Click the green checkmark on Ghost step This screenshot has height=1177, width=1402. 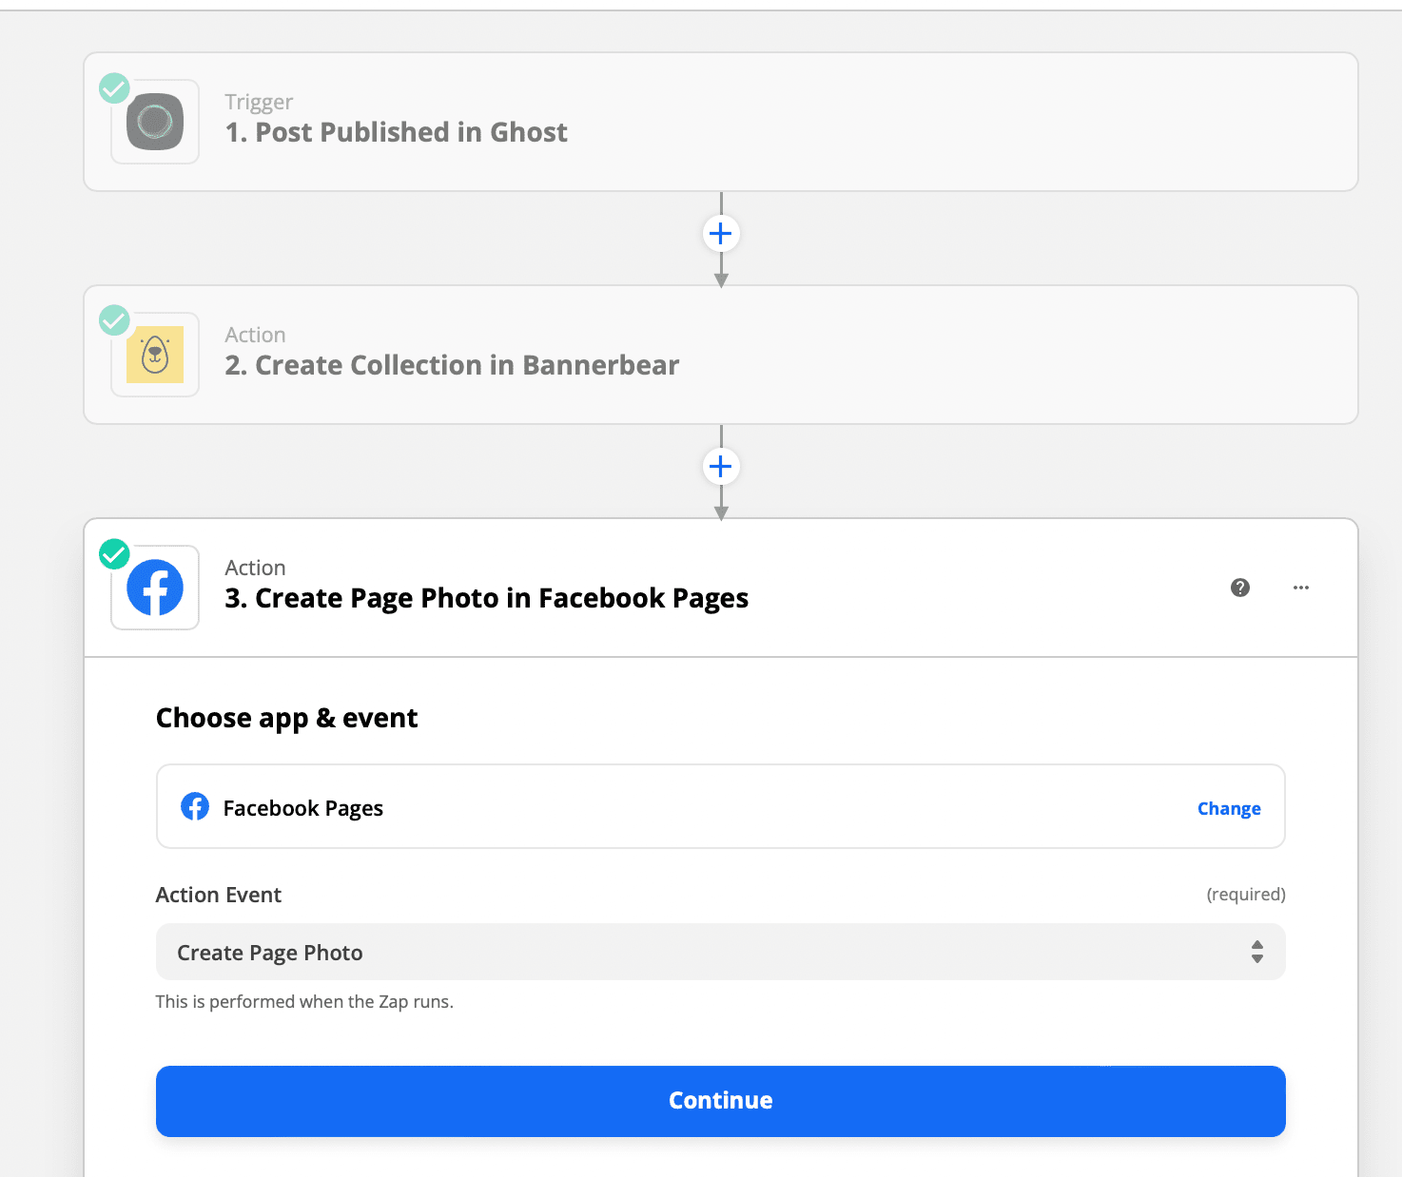pos(115,88)
